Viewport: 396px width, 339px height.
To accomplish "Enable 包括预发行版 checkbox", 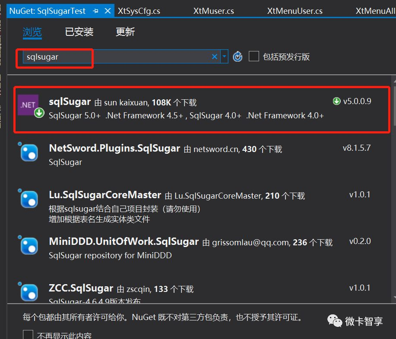I will (x=254, y=56).
